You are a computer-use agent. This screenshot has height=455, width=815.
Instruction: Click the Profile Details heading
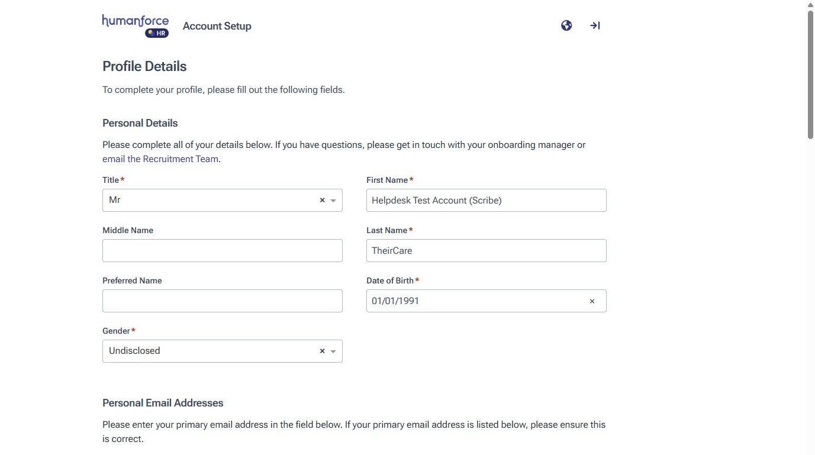click(x=144, y=66)
